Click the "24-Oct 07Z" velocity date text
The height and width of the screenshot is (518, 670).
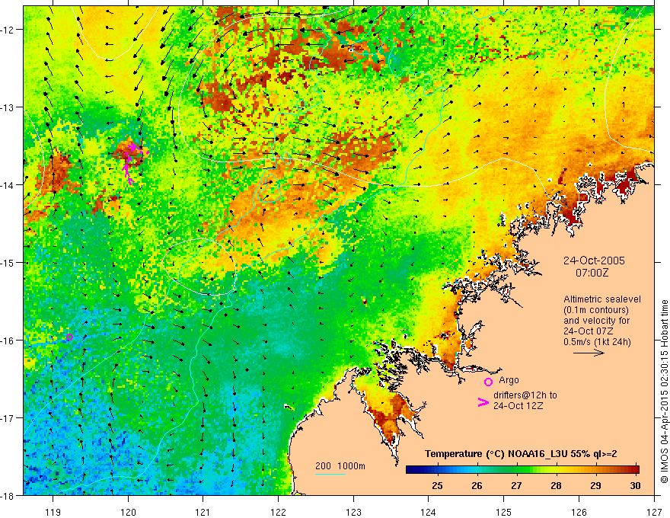point(589,331)
